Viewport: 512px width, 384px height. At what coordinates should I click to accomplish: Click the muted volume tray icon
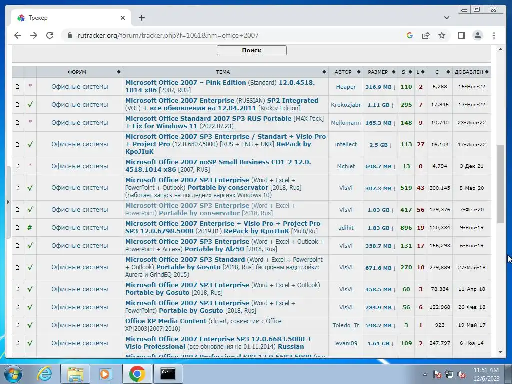(x=461, y=374)
